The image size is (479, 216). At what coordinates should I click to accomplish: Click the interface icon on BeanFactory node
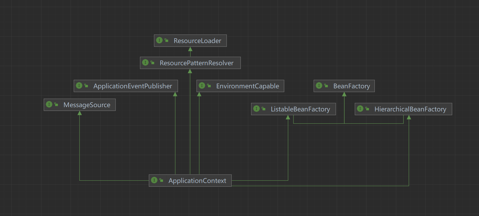coord(319,85)
